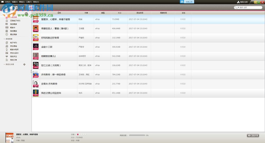Sort by 状态 column header

(x=184, y=13)
